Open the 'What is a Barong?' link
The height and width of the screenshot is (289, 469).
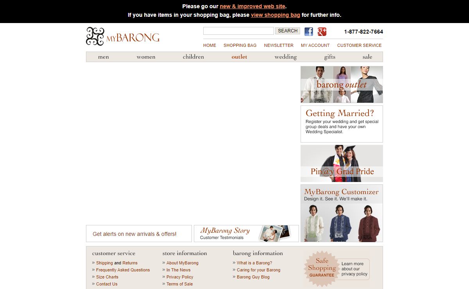(254, 263)
